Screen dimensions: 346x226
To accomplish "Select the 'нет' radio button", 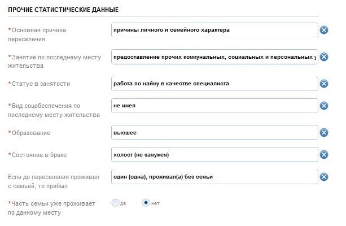I will [146, 203].
